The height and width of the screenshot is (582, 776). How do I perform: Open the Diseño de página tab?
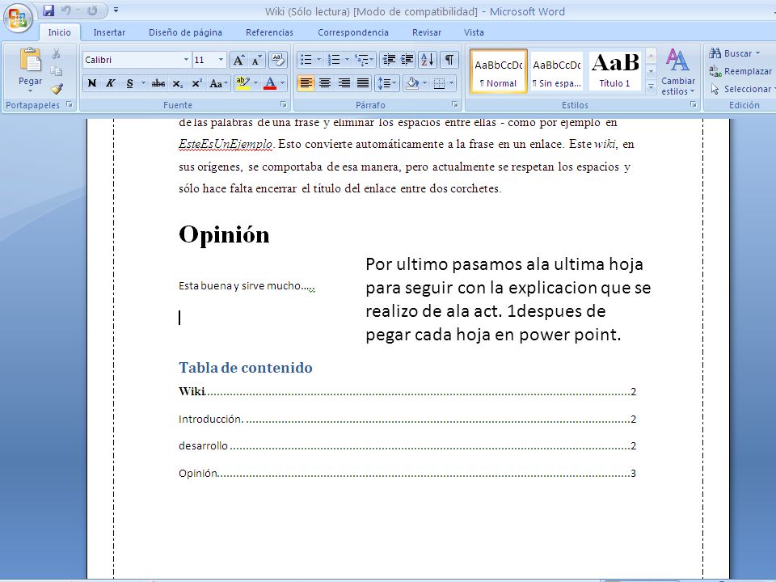(x=186, y=32)
